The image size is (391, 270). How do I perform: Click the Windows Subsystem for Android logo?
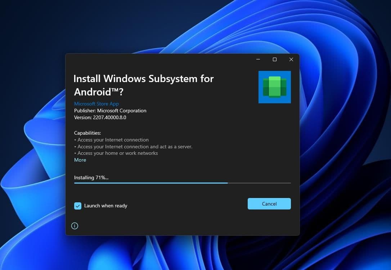(274, 87)
